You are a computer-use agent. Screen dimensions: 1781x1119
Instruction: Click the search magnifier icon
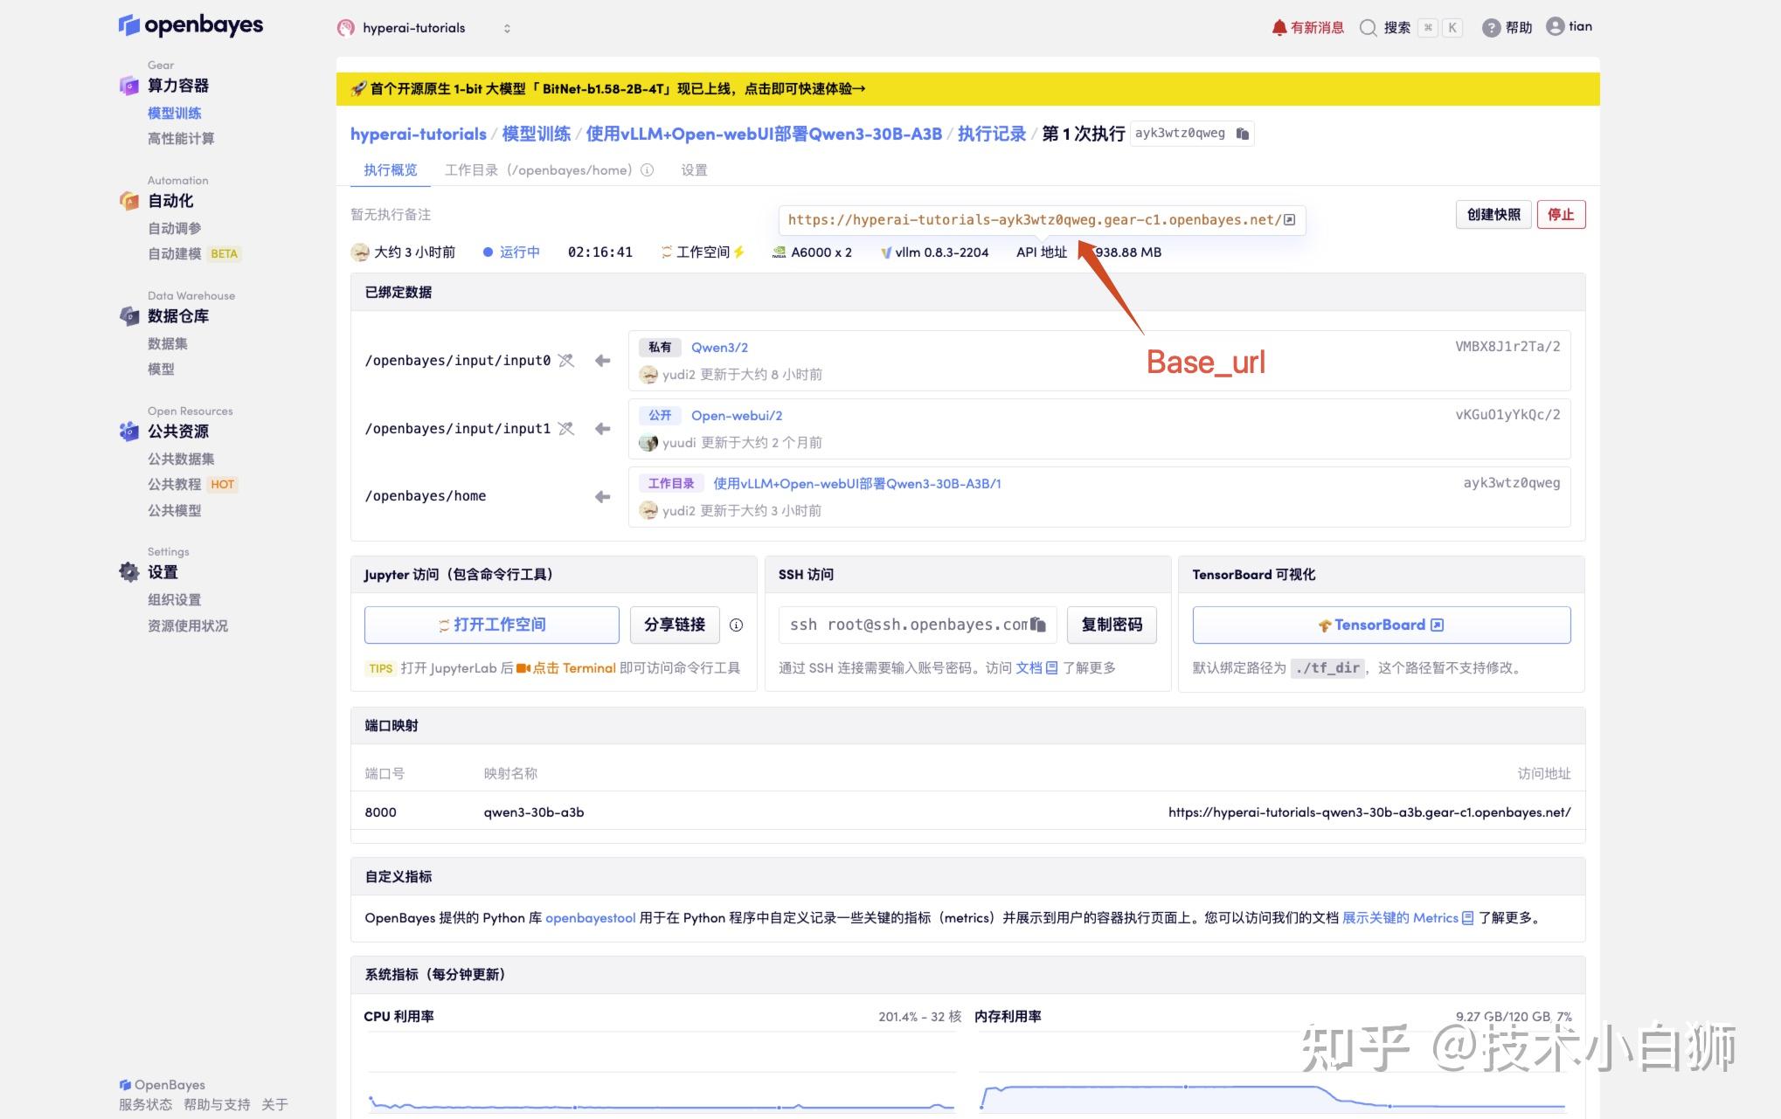pyautogui.click(x=1368, y=27)
